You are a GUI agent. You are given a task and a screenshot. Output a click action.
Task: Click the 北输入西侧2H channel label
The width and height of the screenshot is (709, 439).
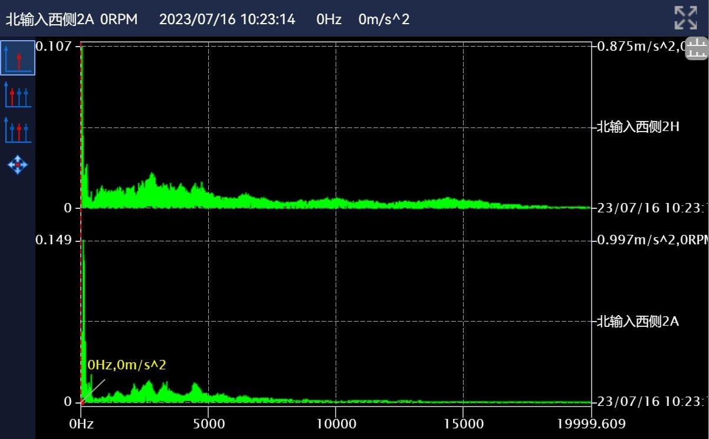coord(638,127)
